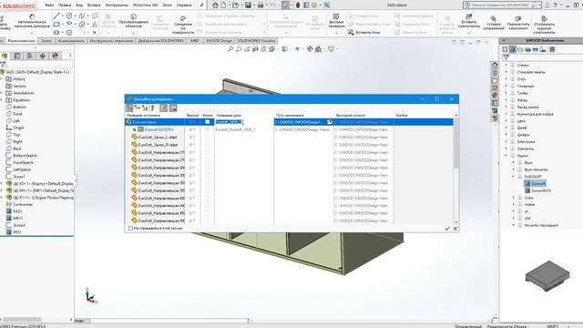Image resolution: width=583 pixels, height=328 pixels.
Task: Save the document with the floppy disk icon
Action: pyautogui.click(x=248, y=5)
